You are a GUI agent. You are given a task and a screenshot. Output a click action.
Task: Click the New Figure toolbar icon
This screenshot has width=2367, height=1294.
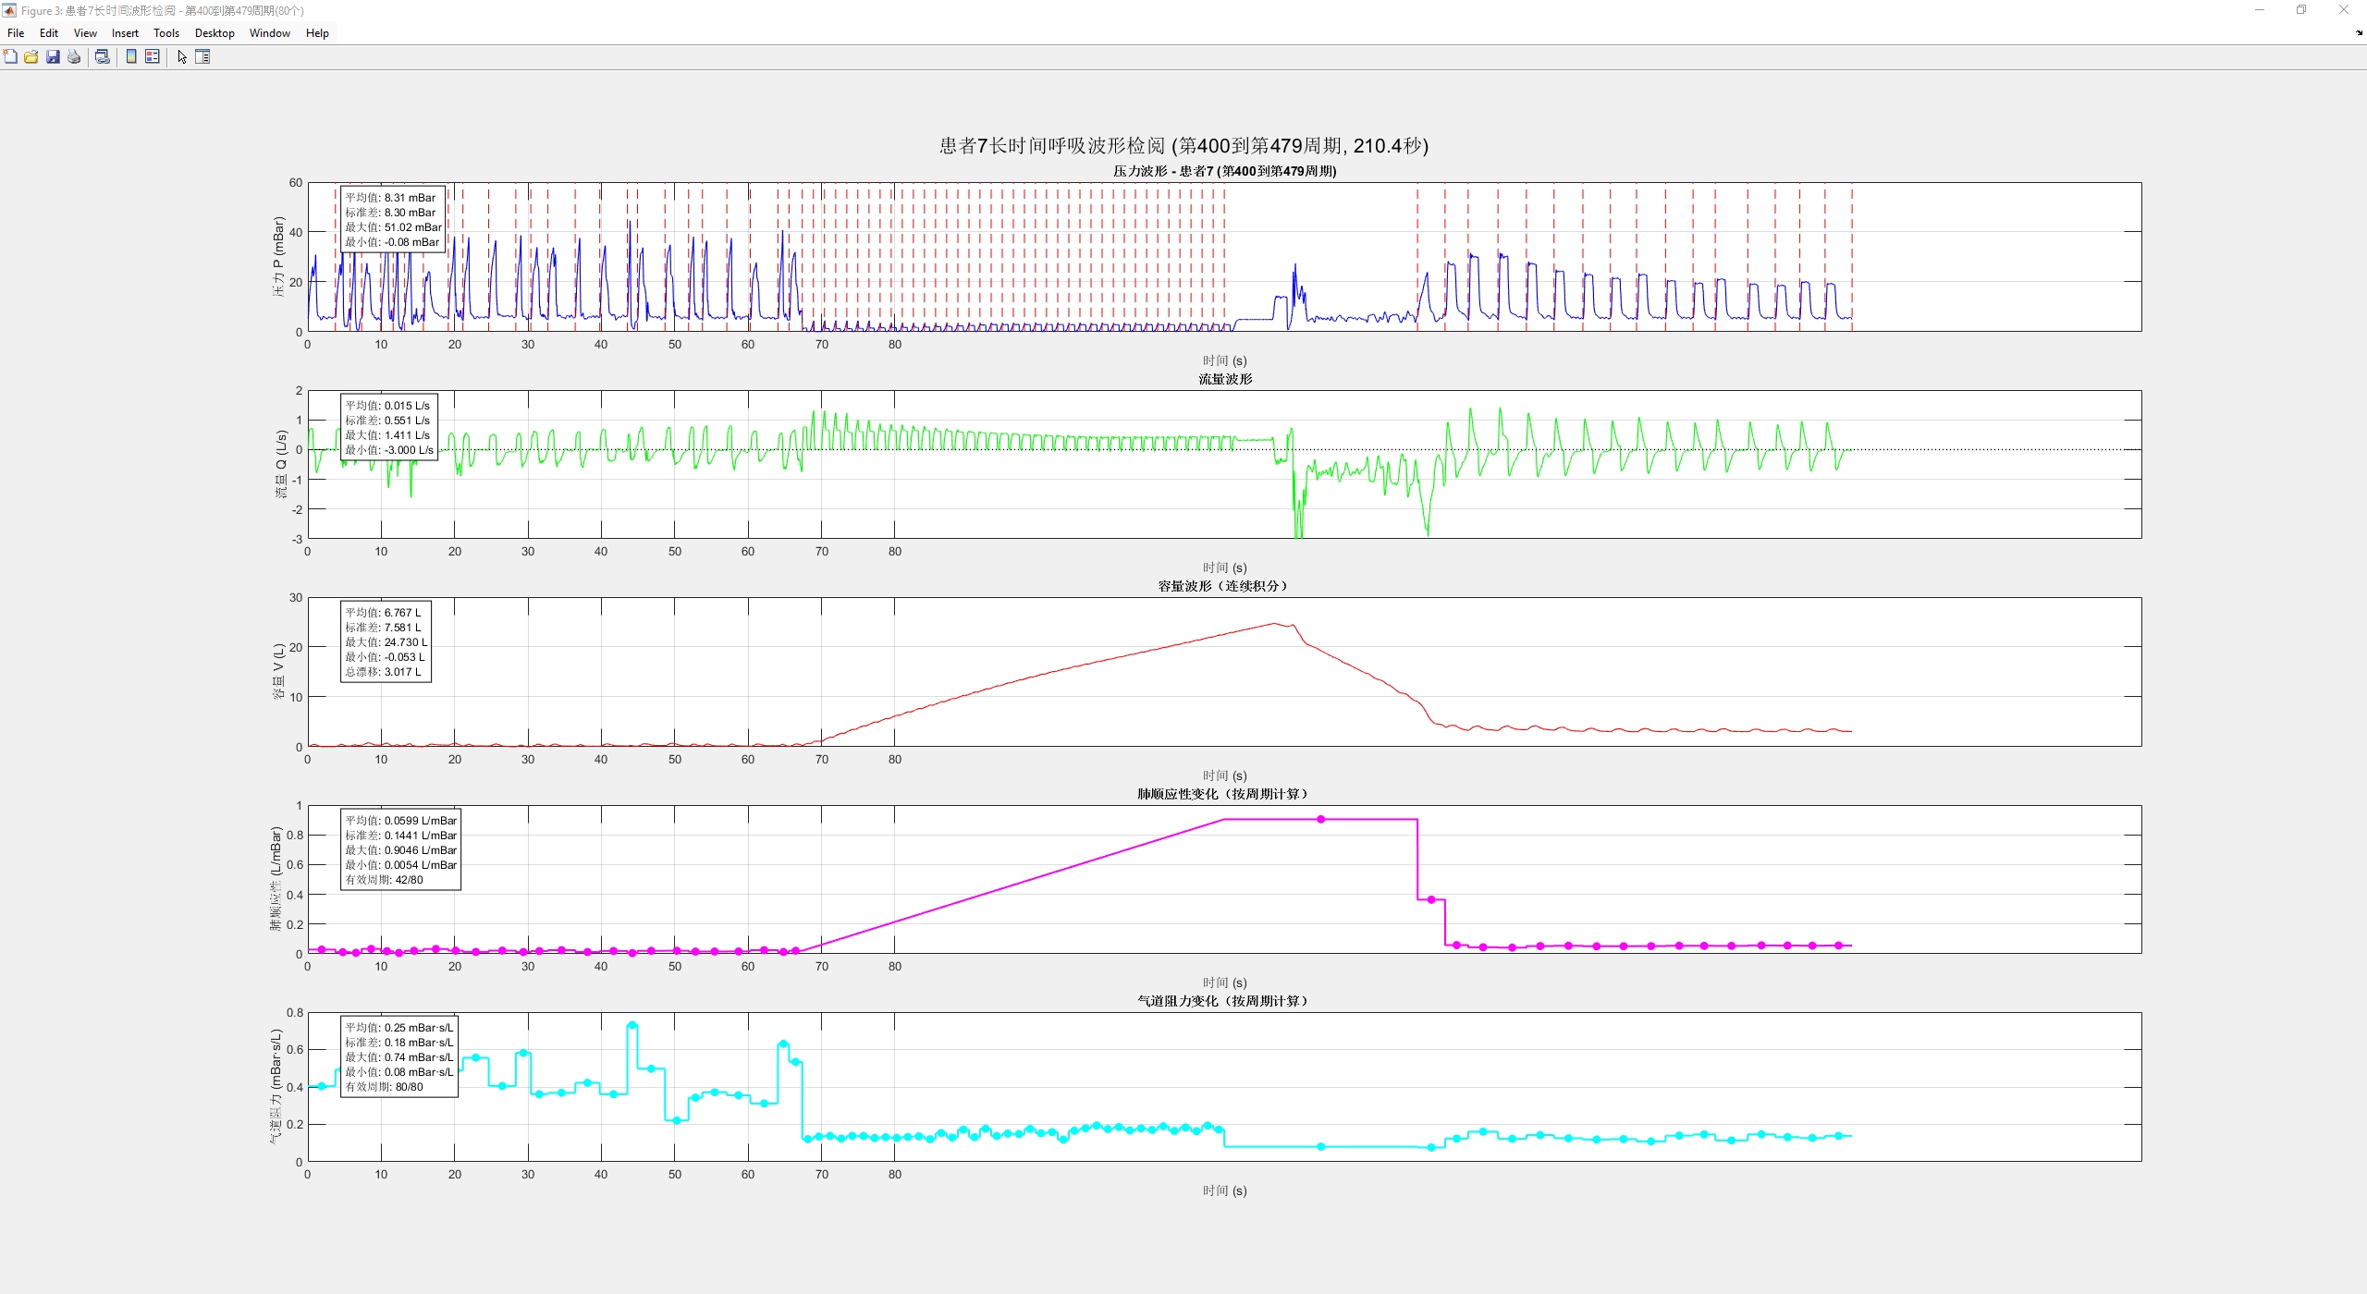point(10,56)
